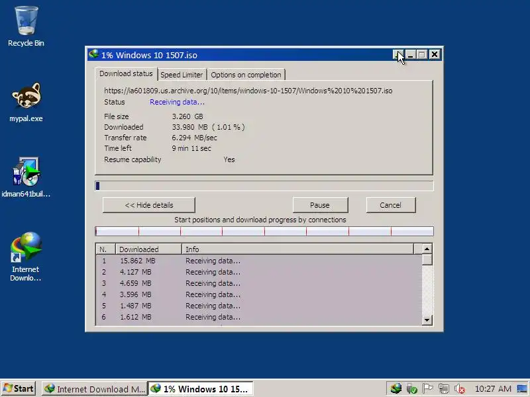Click the time left value 9 min 11 sec
This screenshot has height=397, width=530.
click(x=191, y=148)
